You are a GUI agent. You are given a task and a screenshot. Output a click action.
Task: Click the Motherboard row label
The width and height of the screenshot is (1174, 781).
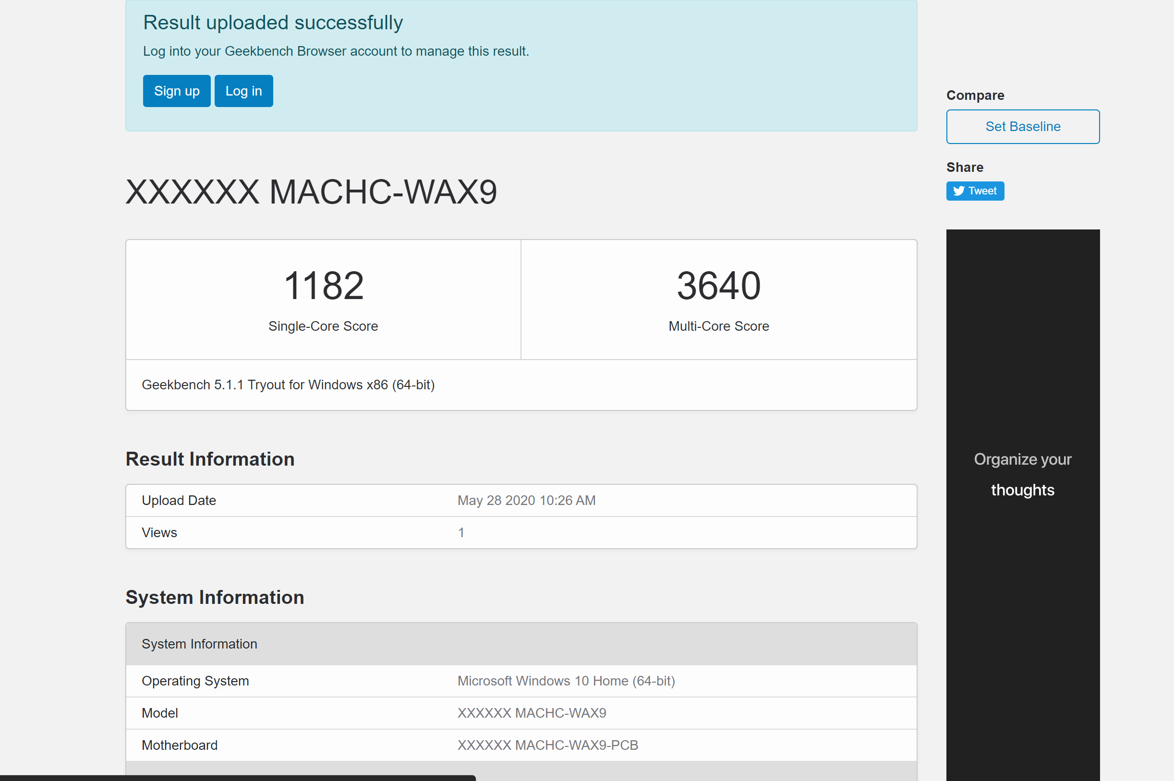click(x=180, y=745)
